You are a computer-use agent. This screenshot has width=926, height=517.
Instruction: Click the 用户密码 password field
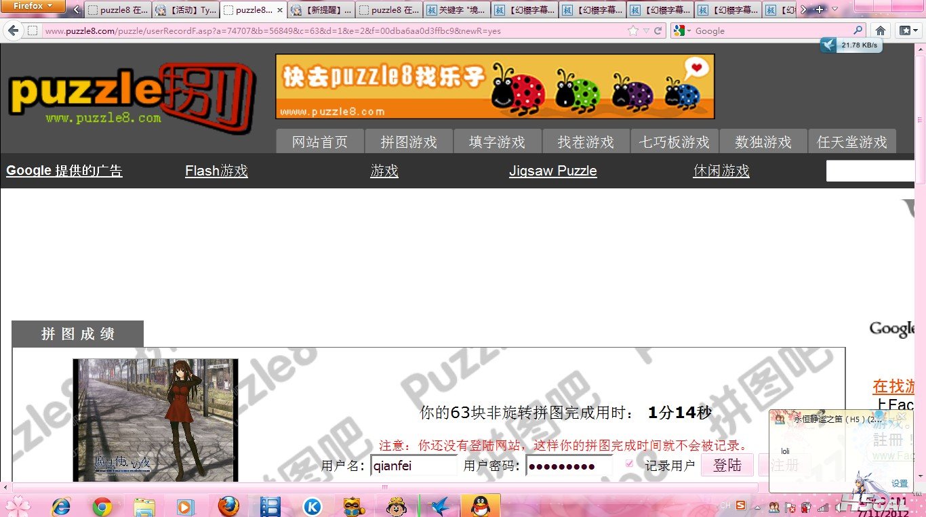(569, 466)
